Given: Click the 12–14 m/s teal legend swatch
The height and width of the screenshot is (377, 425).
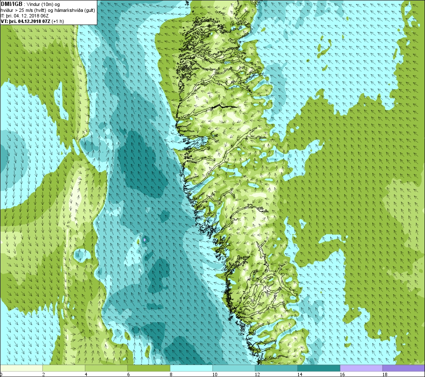Looking at the screenshot, I should pos(276,368).
